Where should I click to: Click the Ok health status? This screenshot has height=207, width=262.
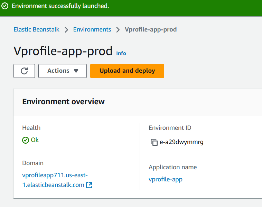click(35, 140)
